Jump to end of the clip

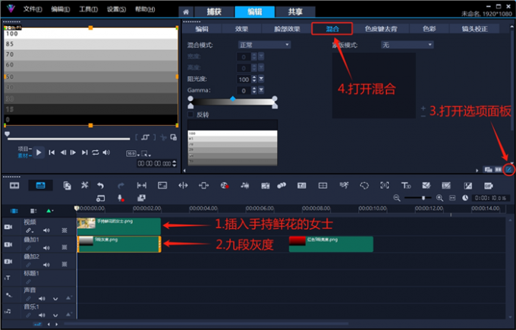point(84,152)
